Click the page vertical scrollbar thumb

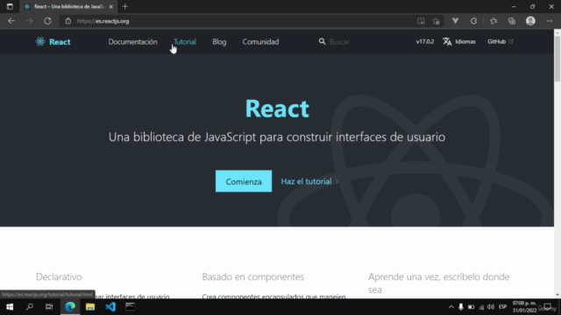[557, 59]
